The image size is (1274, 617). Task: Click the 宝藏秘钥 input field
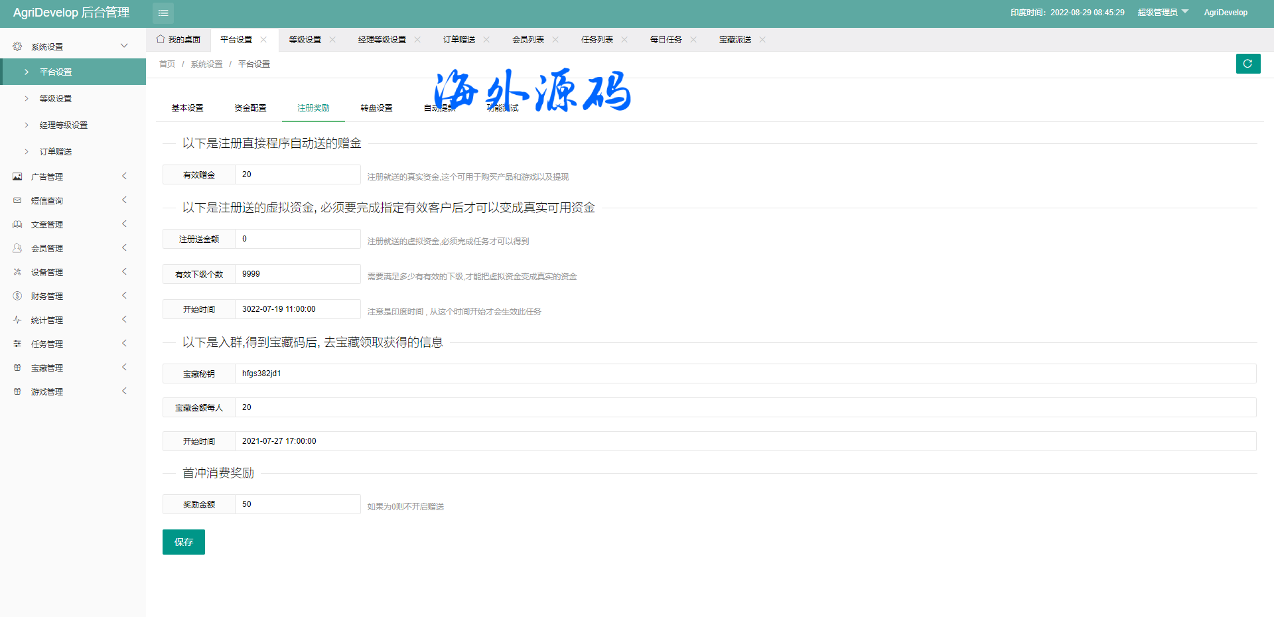[744, 374]
